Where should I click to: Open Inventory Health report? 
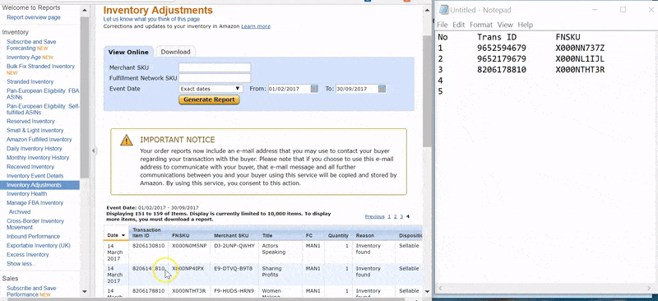27,194
